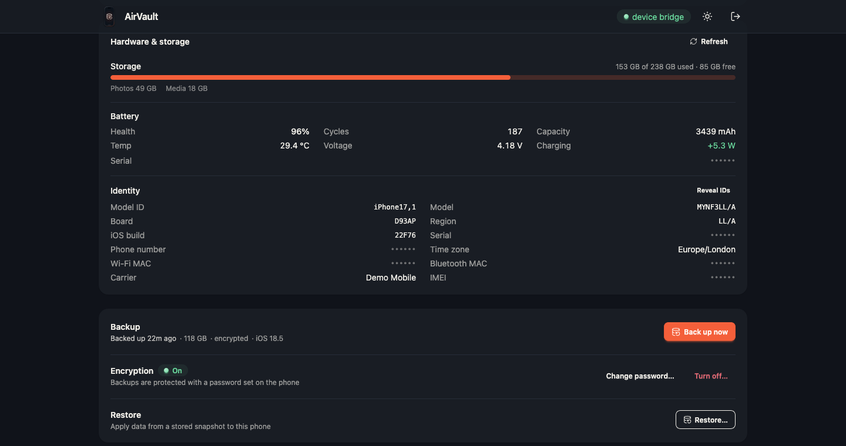Select the Media 18 GB legend

pos(186,89)
